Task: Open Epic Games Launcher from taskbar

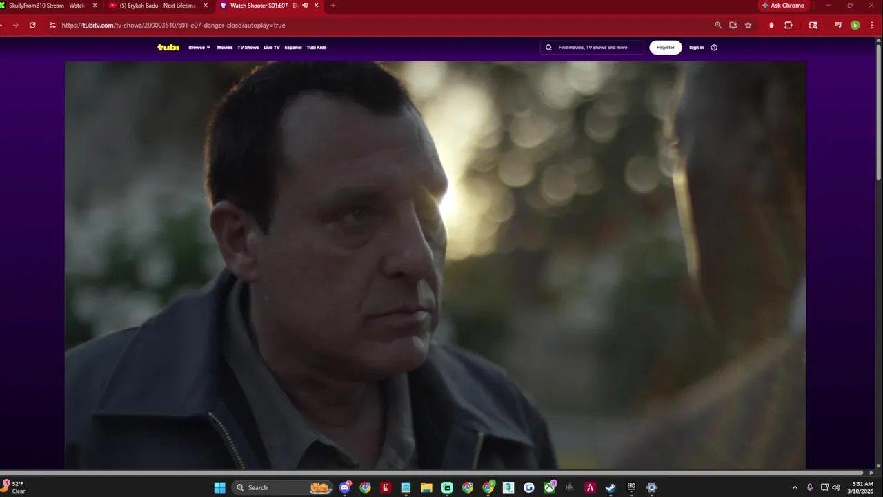Action: (631, 487)
